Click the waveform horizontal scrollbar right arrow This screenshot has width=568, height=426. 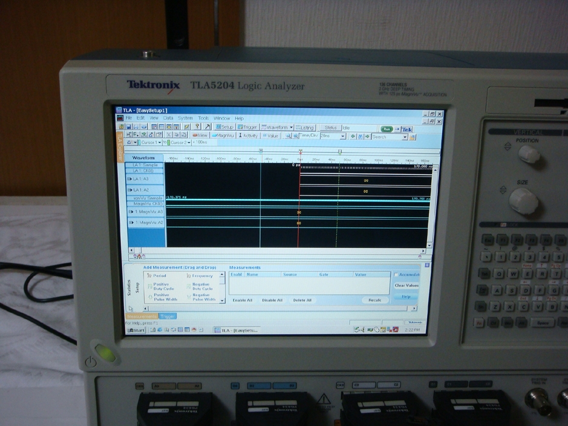coord(423,251)
